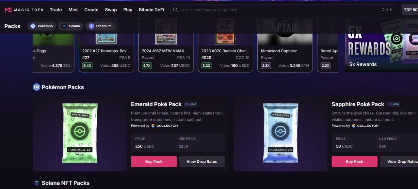The height and width of the screenshot is (189, 418).
Task: Buy the Emerald Poké Pack
Action: click(x=154, y=162)
